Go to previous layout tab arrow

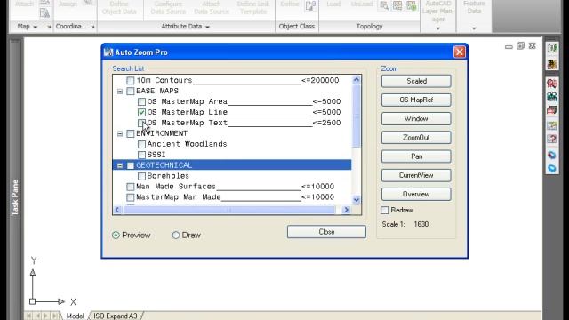pos(37,316)
